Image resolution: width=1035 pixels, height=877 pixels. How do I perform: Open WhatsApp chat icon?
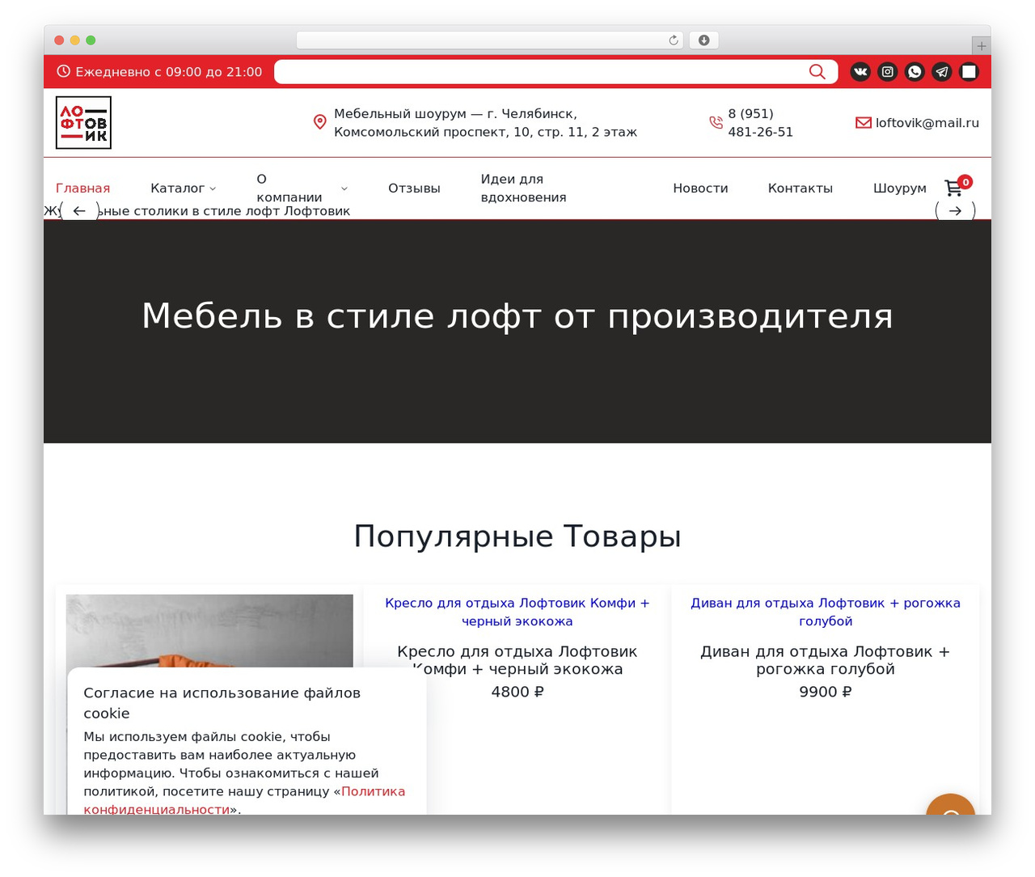(915, 72)
